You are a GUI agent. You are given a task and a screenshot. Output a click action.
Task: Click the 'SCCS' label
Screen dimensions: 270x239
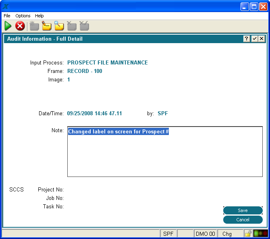[17, 189]
